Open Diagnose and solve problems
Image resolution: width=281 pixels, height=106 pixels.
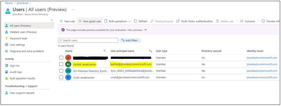pos(27,51)
